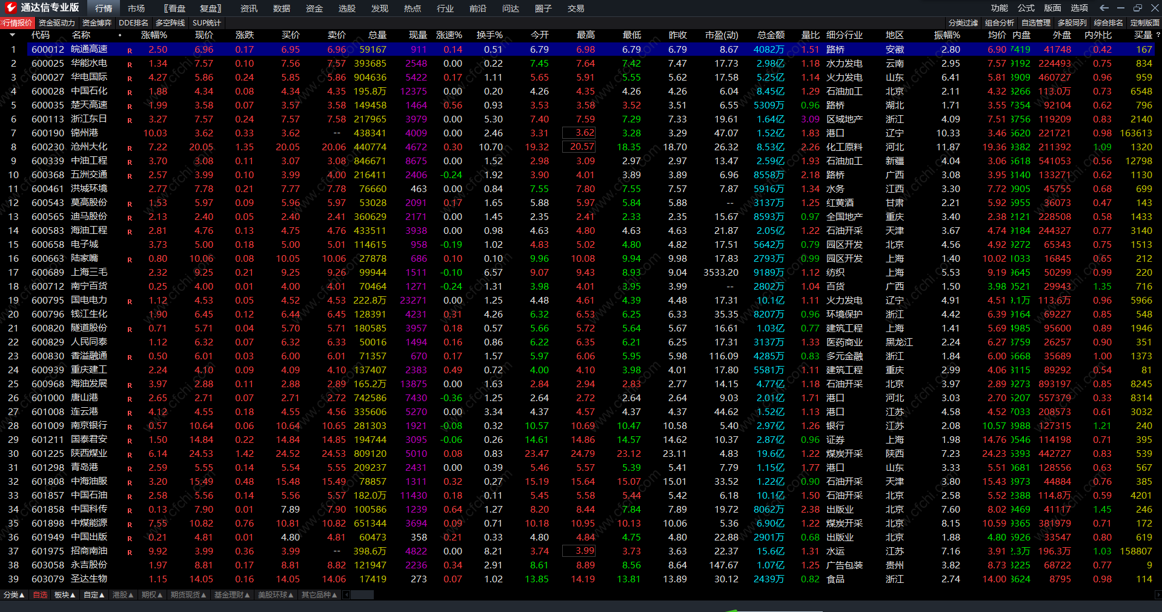
Task: Expand the 美股环球 bottom tab menu
Action: (x=276, y=595)
